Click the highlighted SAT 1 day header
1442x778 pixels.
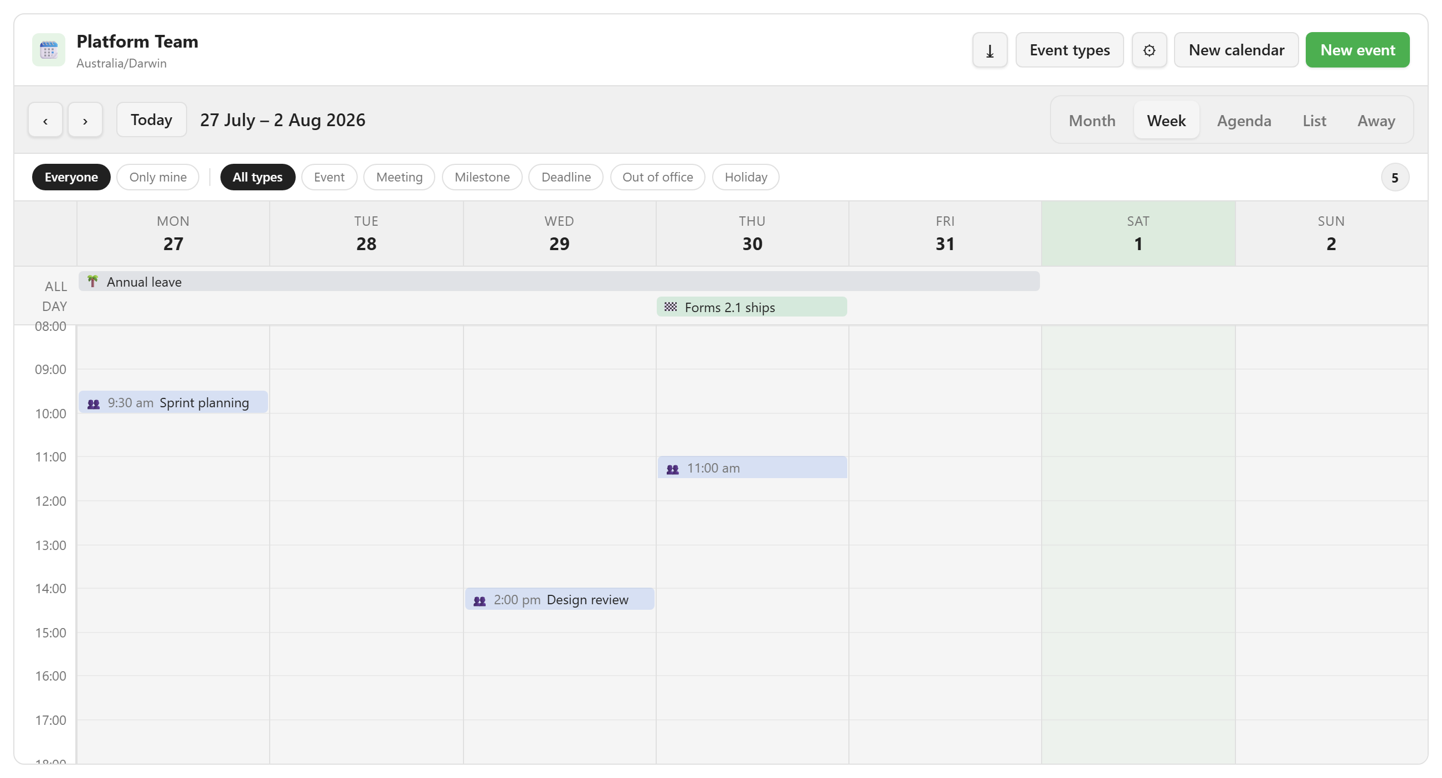[1138, 233]
